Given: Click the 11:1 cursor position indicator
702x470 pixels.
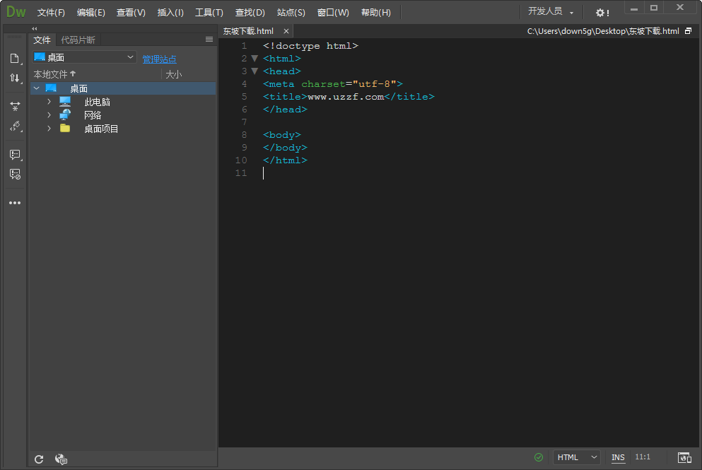Looking at the screenshot, I should pos(643,457).
